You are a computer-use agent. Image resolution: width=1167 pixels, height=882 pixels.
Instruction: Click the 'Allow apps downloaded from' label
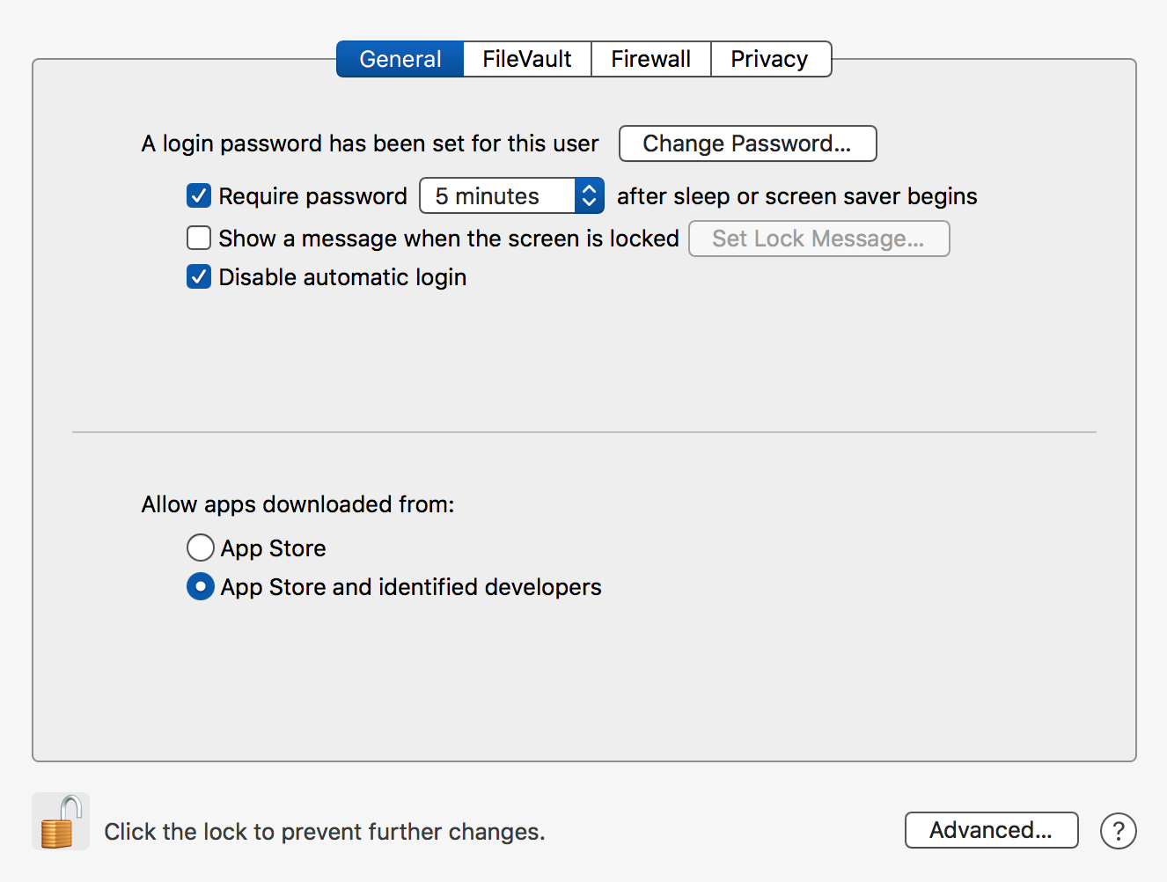[x=297, y=504]
